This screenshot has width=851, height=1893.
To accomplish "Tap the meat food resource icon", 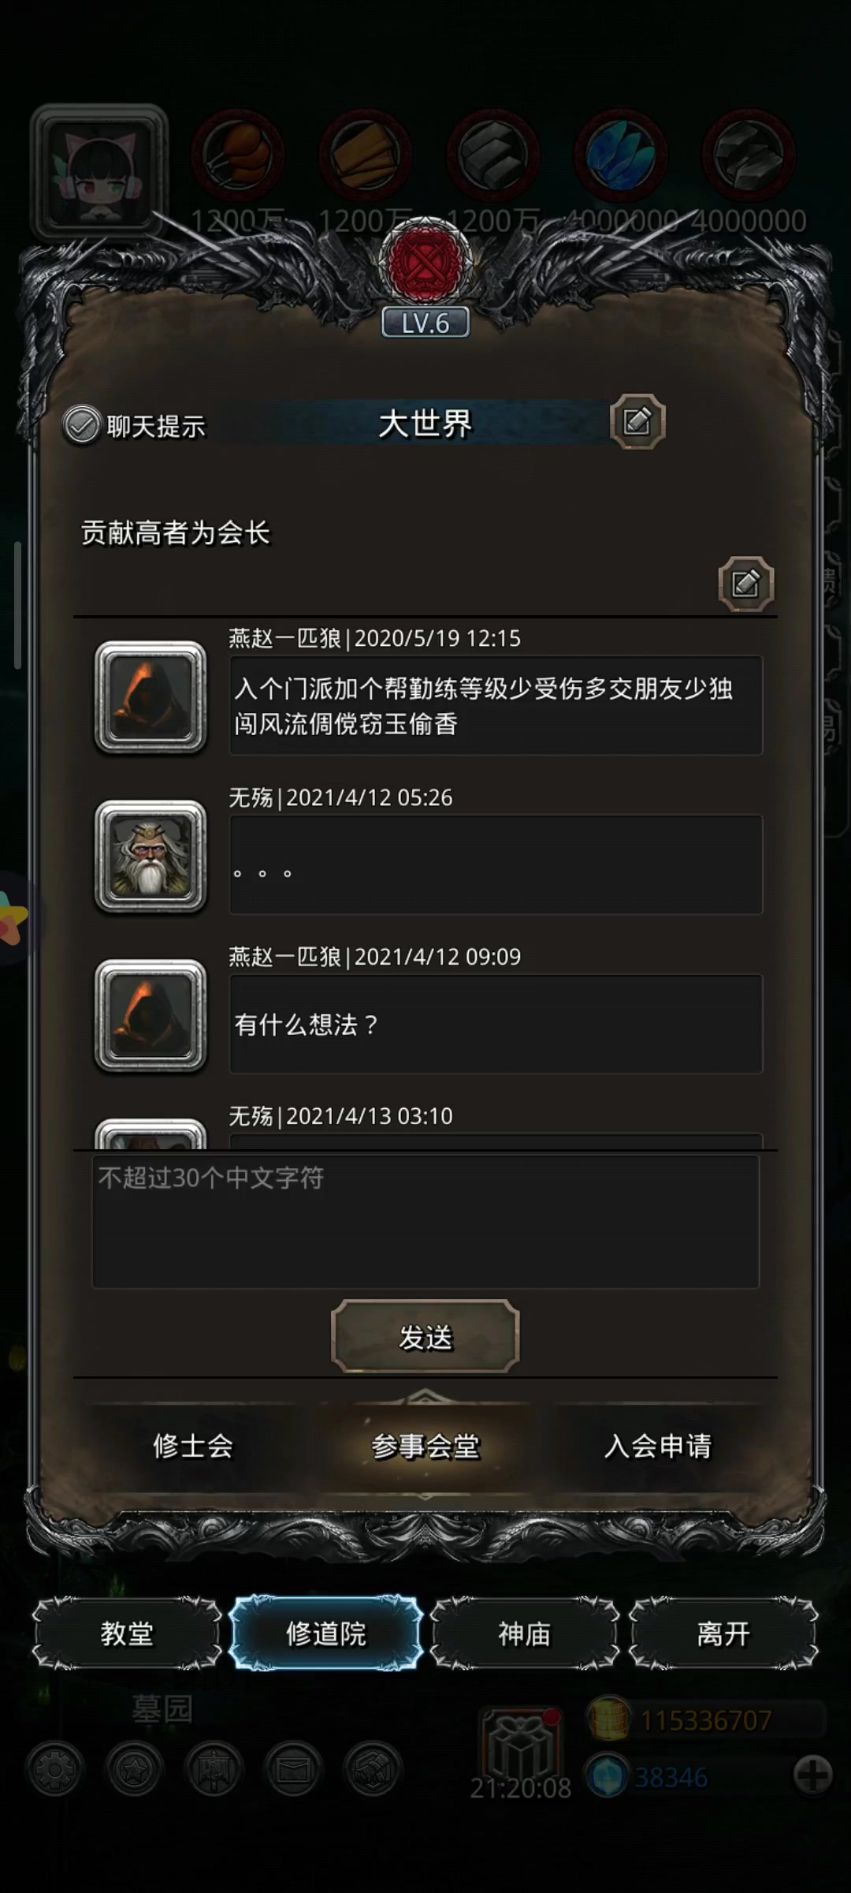I will point(238,155).
